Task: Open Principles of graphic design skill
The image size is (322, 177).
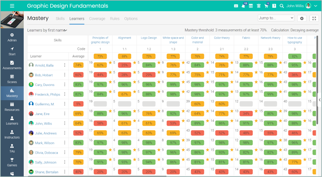Action: 100,40
